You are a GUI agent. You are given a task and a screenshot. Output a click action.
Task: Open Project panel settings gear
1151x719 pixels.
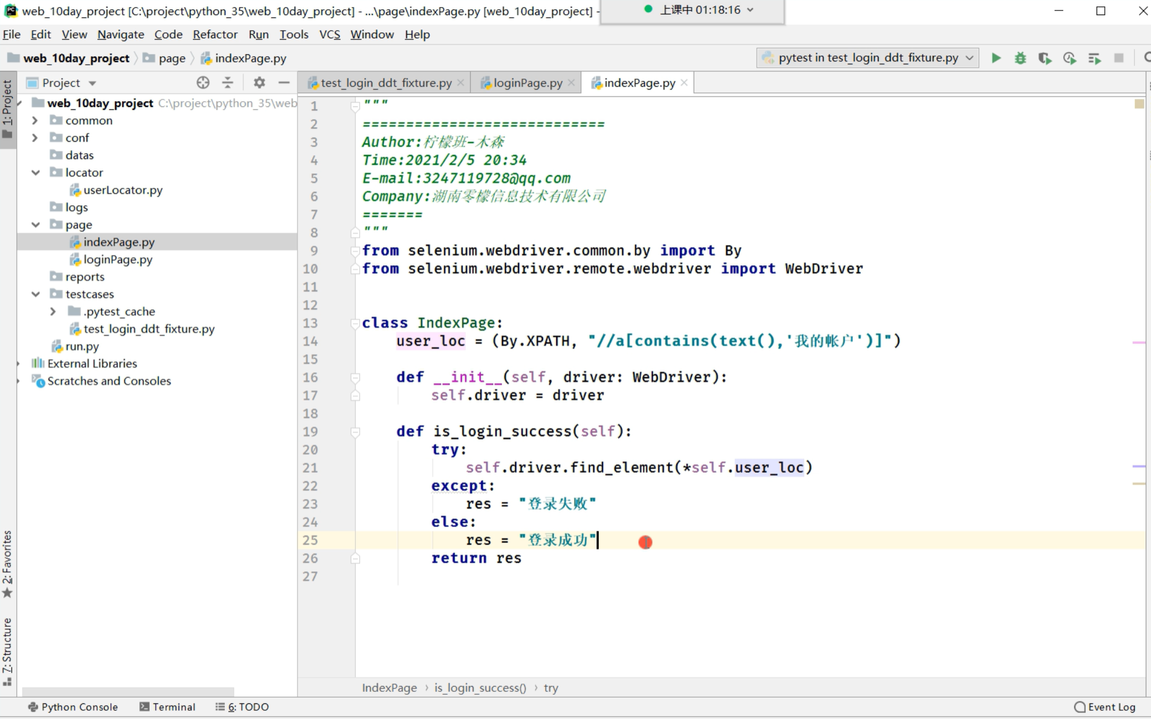(259, 83)
